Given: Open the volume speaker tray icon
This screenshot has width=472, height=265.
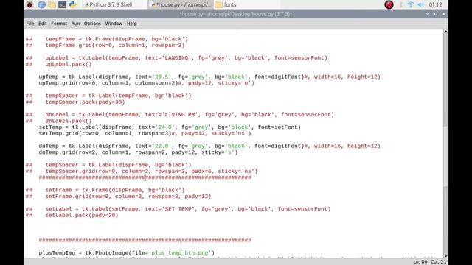Looking at the screenshot, I should 421,4.
